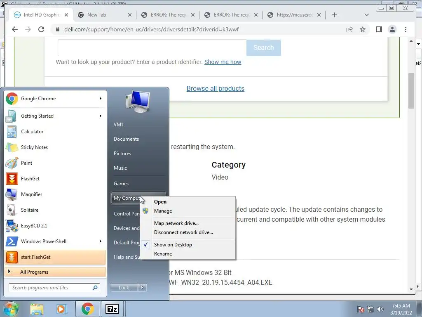Expand Windows PowerShell jump list arrow
The height and width of the screenshot is (317, 422).
coord(101,241)
